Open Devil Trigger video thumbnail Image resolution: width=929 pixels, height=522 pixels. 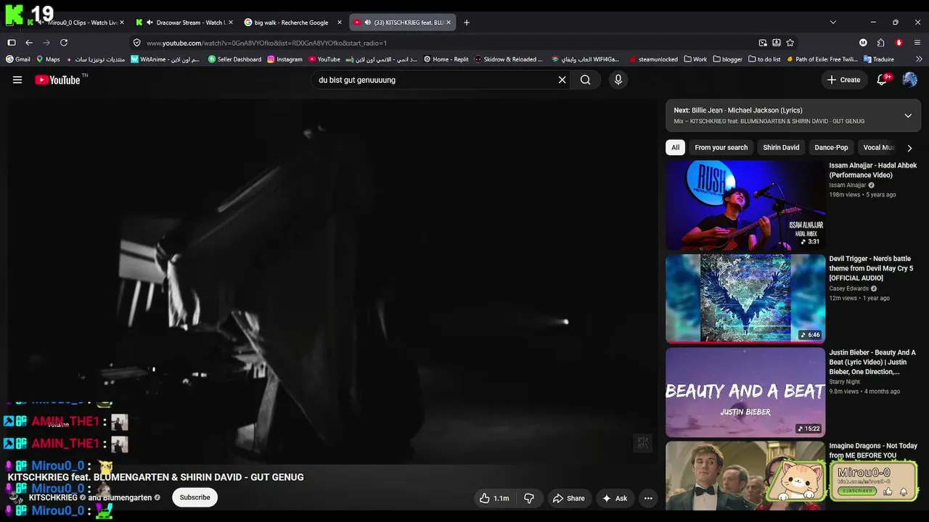[745, 298]
